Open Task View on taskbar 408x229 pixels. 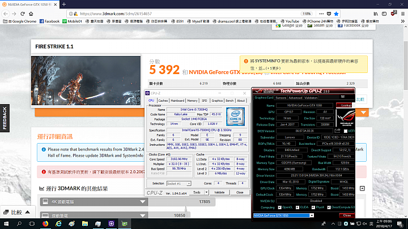pos(32,224)
